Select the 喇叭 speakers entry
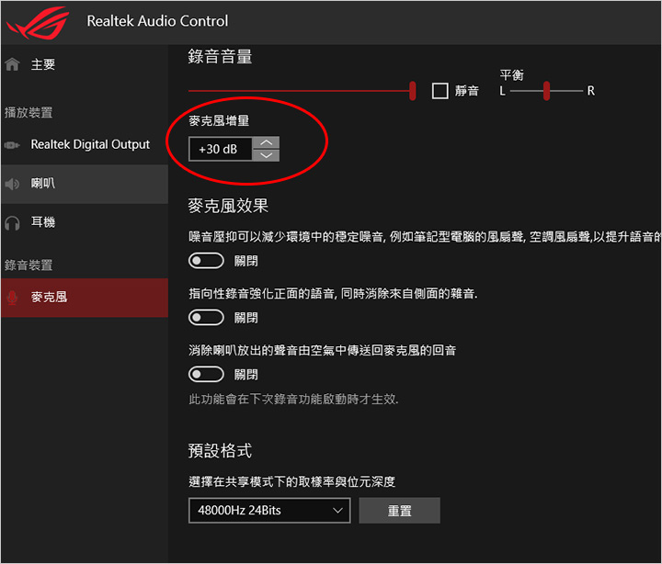662x564 pixels. click(85, 184)
